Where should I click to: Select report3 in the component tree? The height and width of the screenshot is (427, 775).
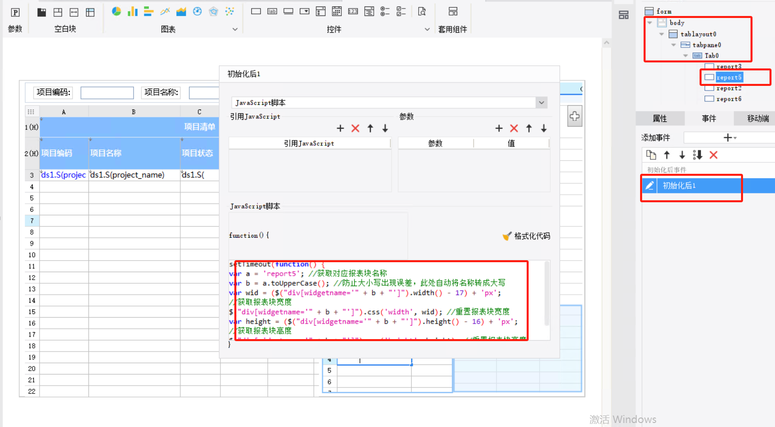729,66
